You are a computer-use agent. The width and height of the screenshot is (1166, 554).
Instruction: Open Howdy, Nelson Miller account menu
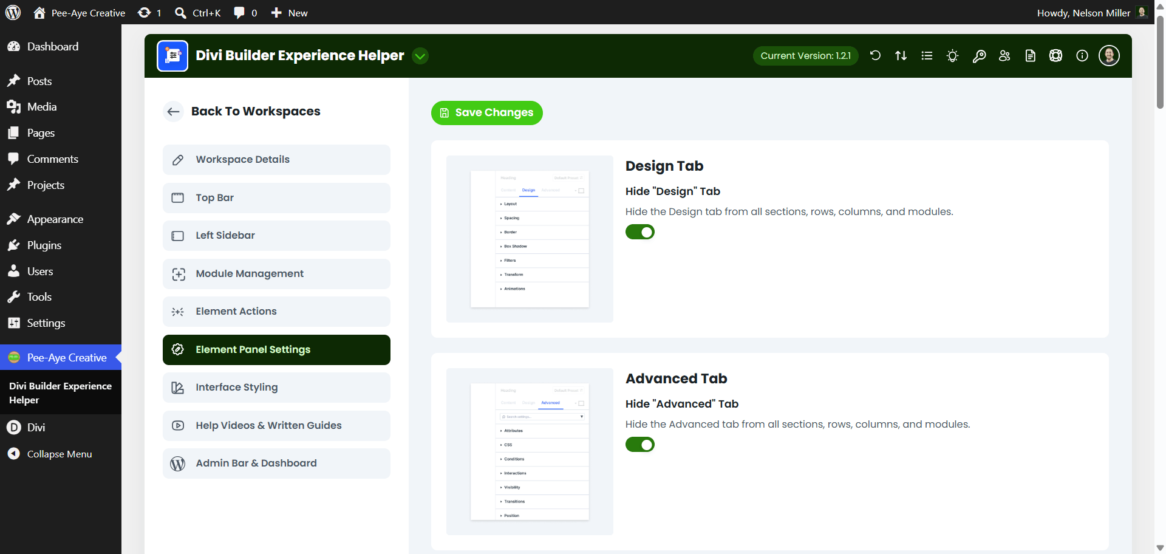[1092, 13]
